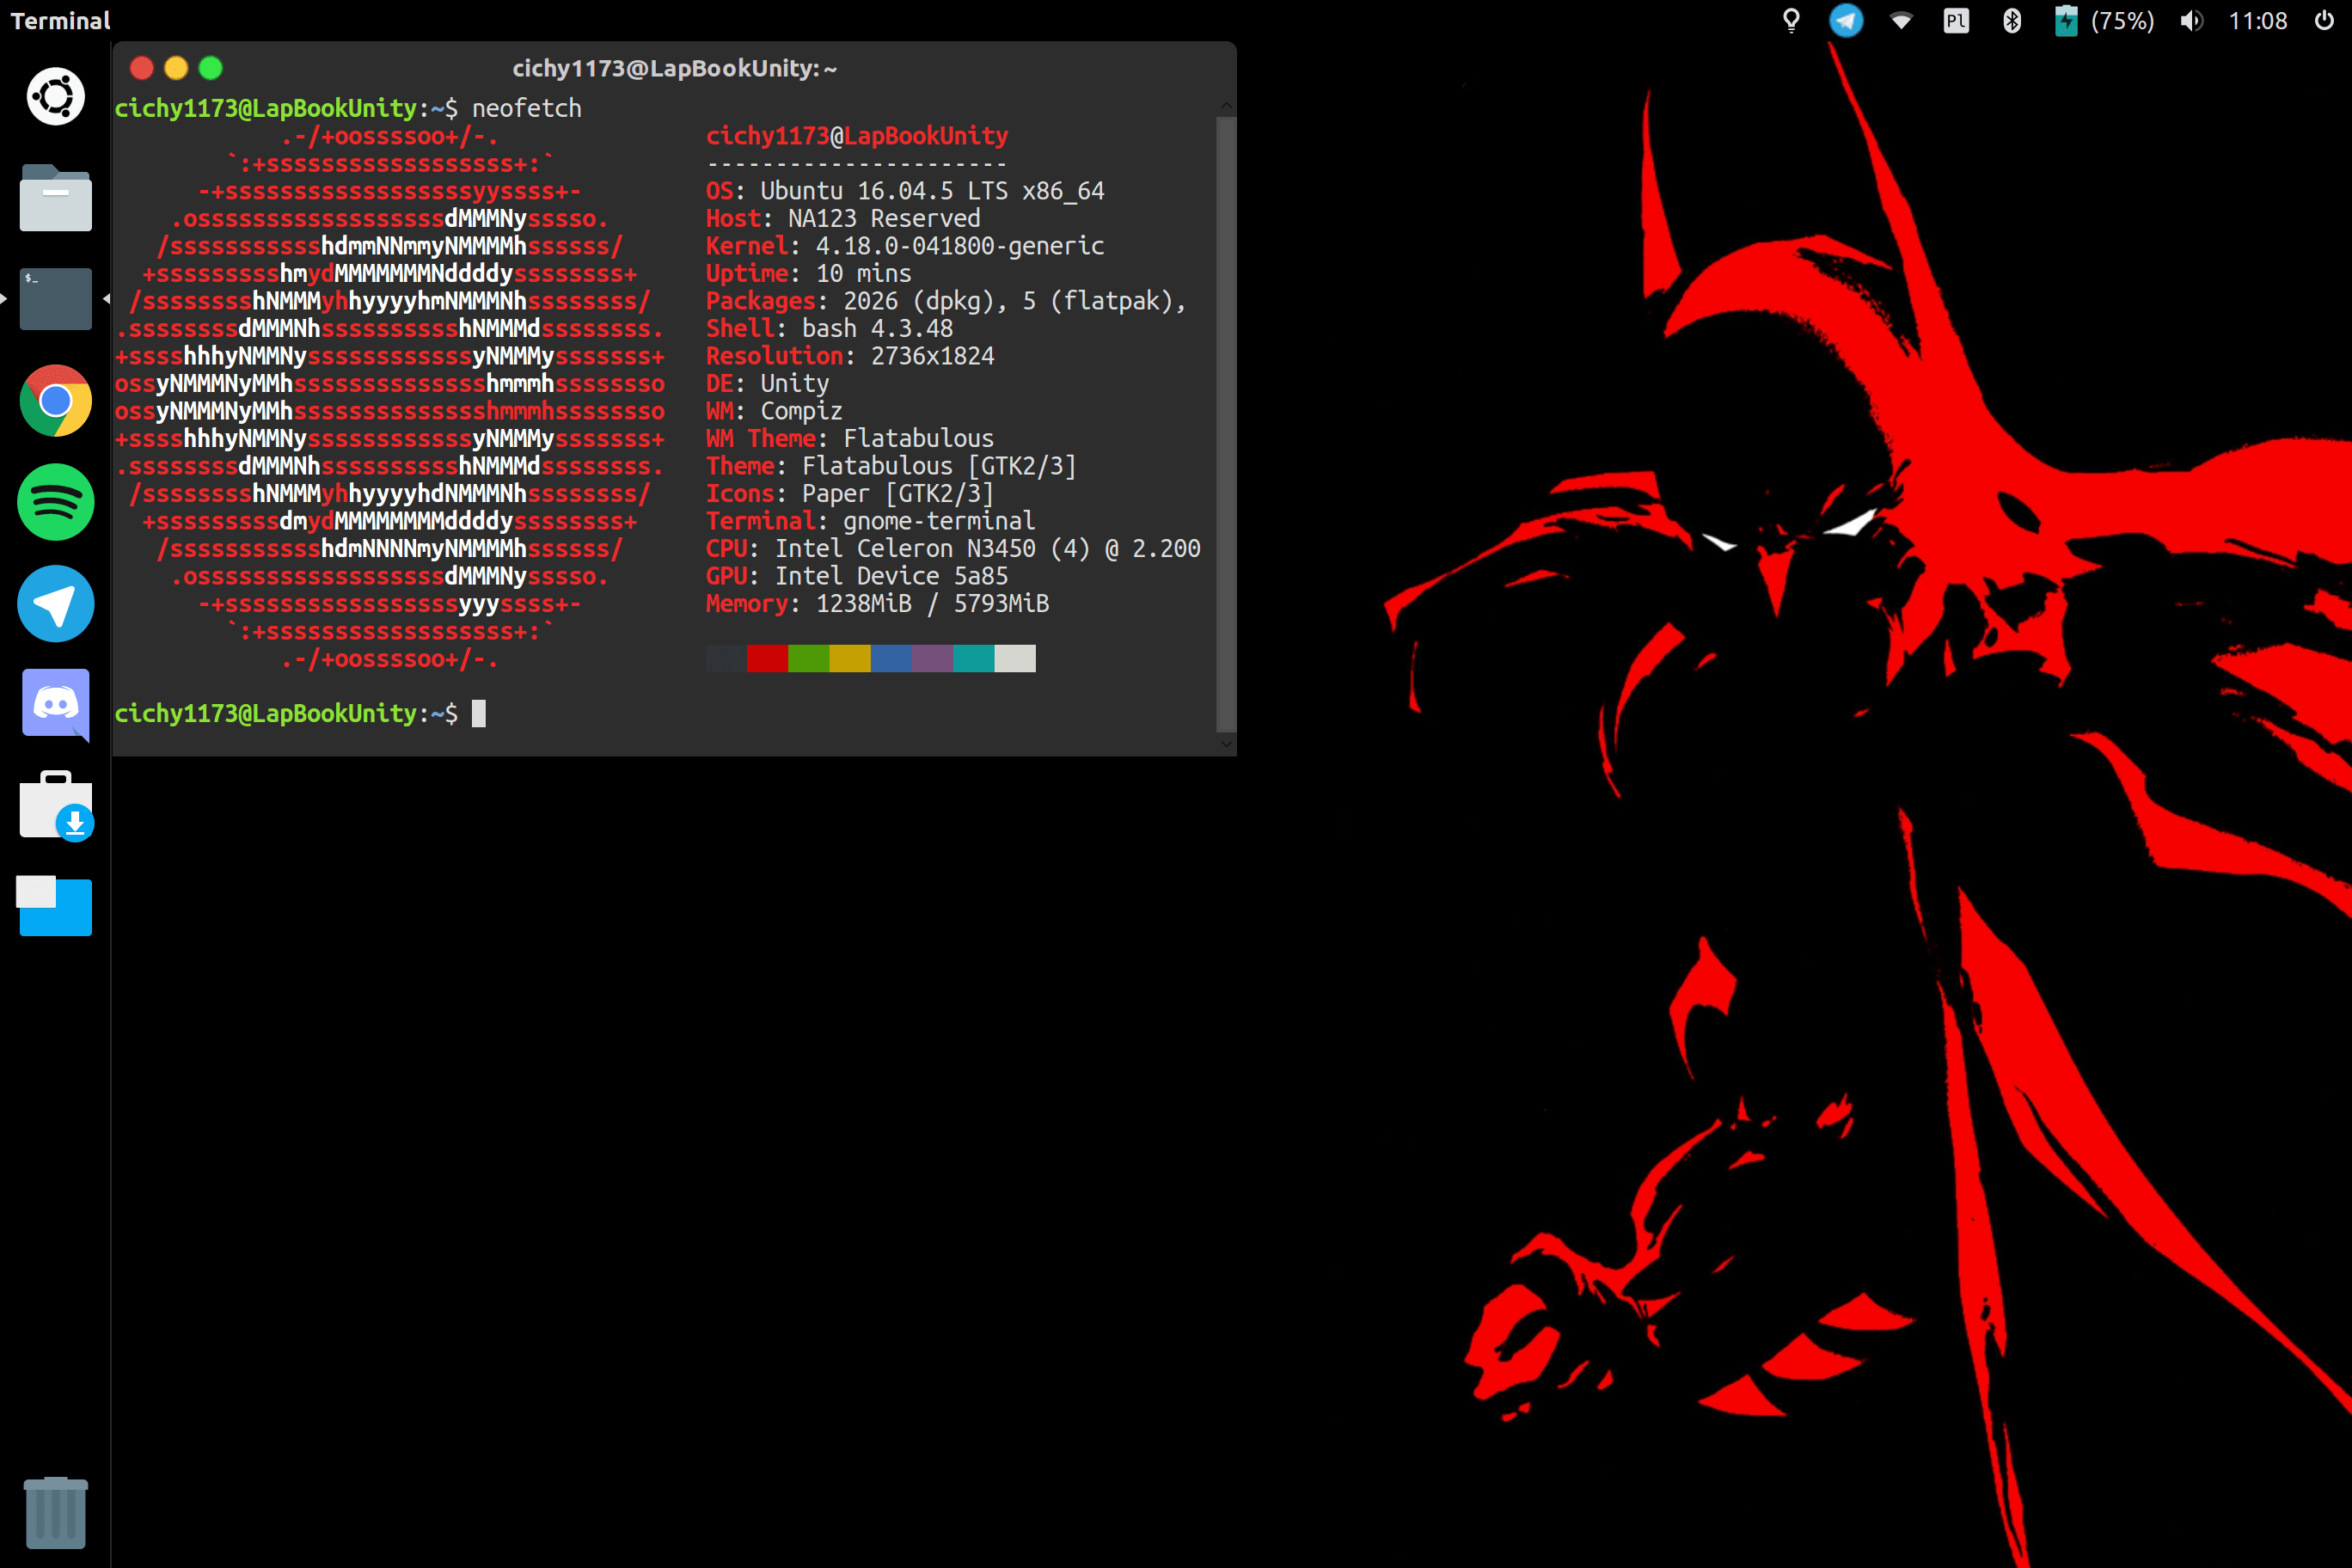Open the Trash in the launcher
The height and width of the screenshot is (1568, 2352).
click(55, 1512)
